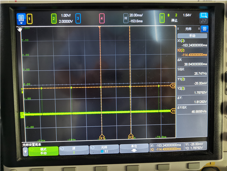Image resolution: width=227 pixels, height=171 pixels.
Task: Toggle channel 1 yellow button
Action: (30, 19)
